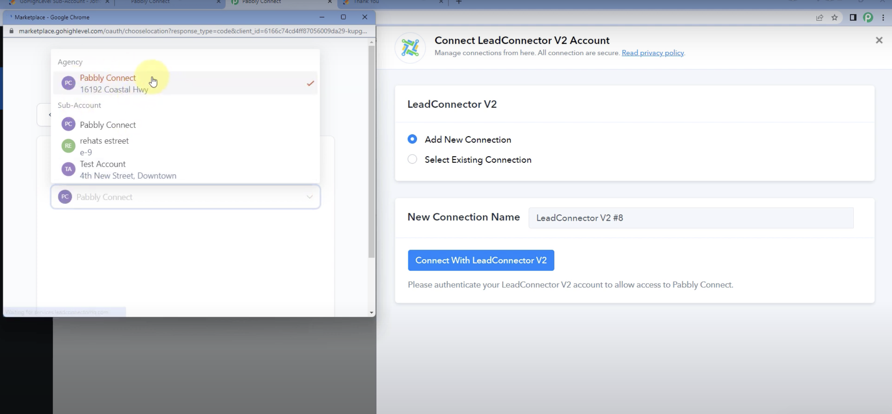Click the Marketplace - Google Chrome window title
The height and width of the screenshot is (414, 892).
(52, 17)
